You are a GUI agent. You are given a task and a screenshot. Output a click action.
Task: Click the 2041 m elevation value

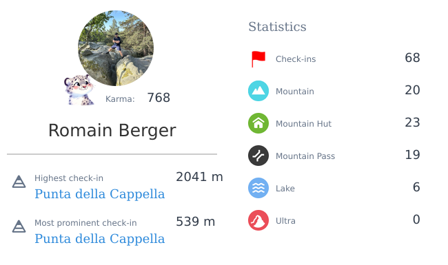click(199, 177)
